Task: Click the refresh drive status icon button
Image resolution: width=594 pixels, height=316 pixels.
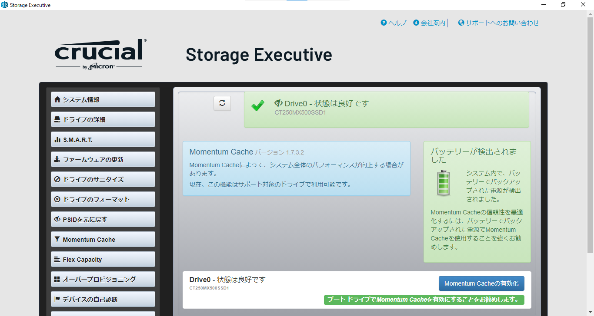Action: (222, 103)
